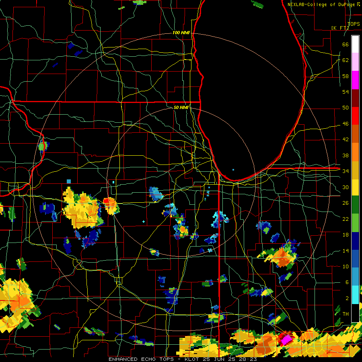Click the 'TOPS' legend title
Viewport: 362px width, 362px height.
[354, 24]
